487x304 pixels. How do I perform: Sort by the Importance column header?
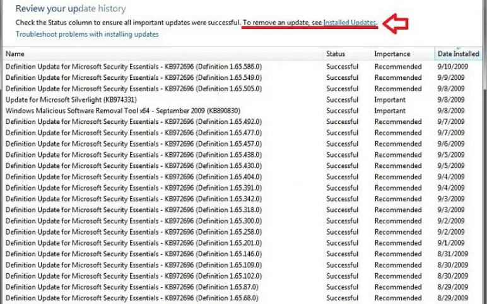(403, 53)
